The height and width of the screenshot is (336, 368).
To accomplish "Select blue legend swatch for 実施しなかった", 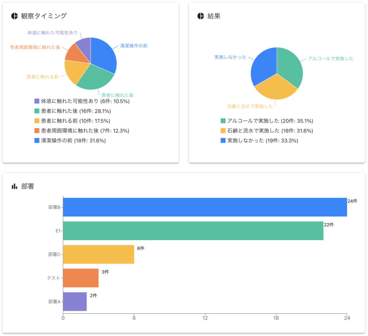I will pos(223,141).
